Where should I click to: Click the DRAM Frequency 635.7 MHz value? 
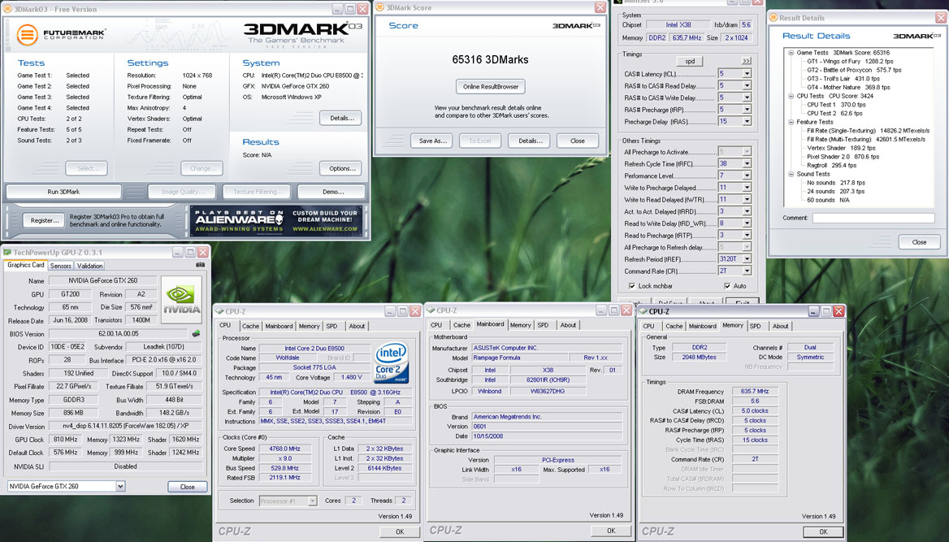tap(755, 391)
